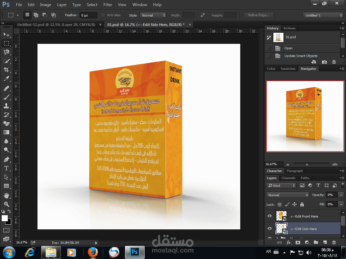Click the Navigator zoom slider handle
This screenshot has width=346, height=259.
307,164
